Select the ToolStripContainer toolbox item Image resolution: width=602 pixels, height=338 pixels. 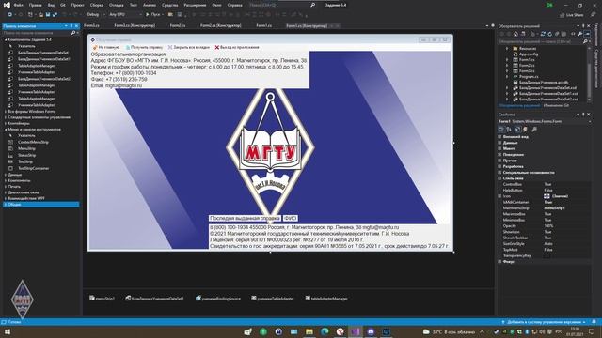pyautogui.click(x=34, y=168)
